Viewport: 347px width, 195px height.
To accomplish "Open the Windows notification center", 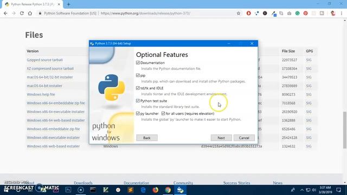I will [338, 190].
